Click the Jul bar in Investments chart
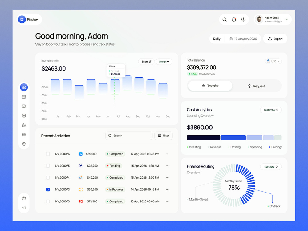Screen dimensions: 308x231 pos(115,87)
